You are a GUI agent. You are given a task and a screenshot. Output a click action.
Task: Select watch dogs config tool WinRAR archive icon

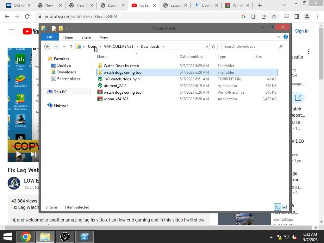click(100, 92)
